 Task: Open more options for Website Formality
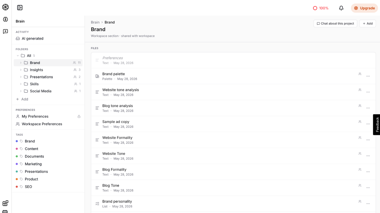[368, 140]
